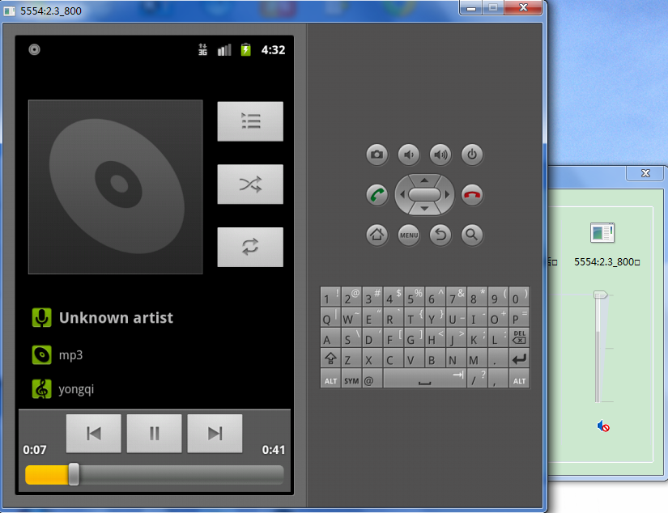
Task: Click the D-pad up arrow
Action: point(424,180)
